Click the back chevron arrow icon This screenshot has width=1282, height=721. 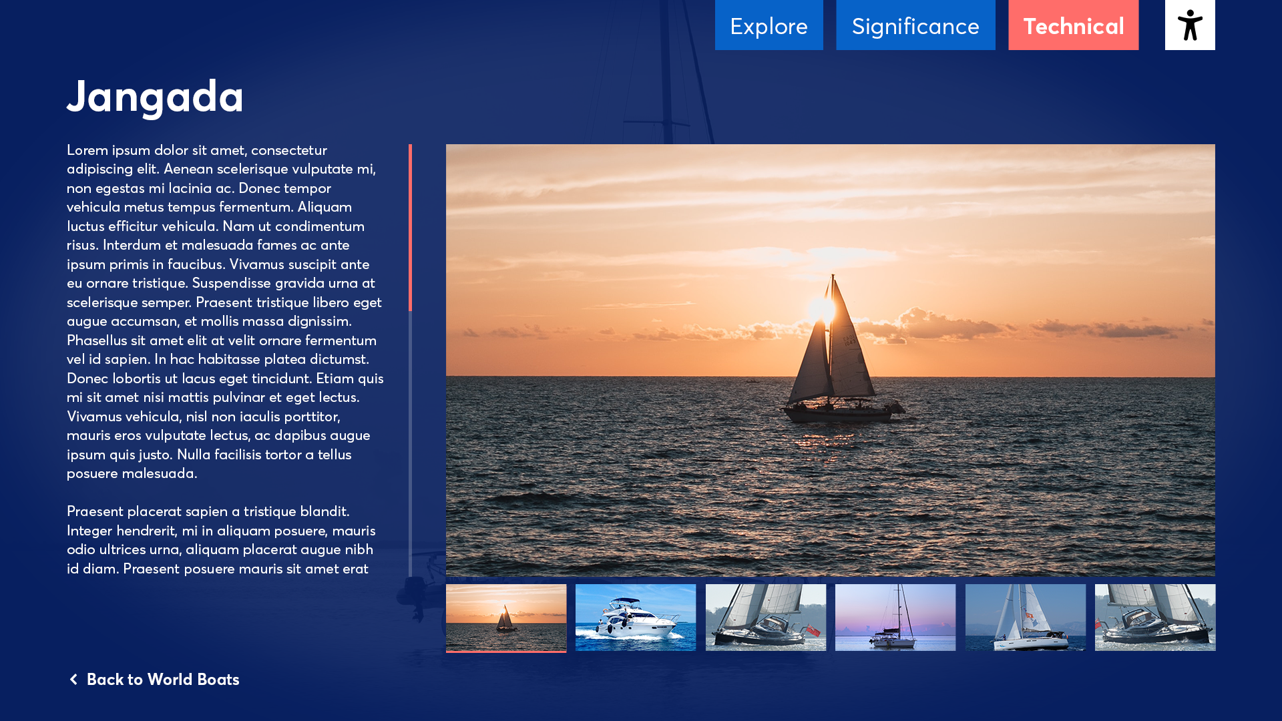73,679
